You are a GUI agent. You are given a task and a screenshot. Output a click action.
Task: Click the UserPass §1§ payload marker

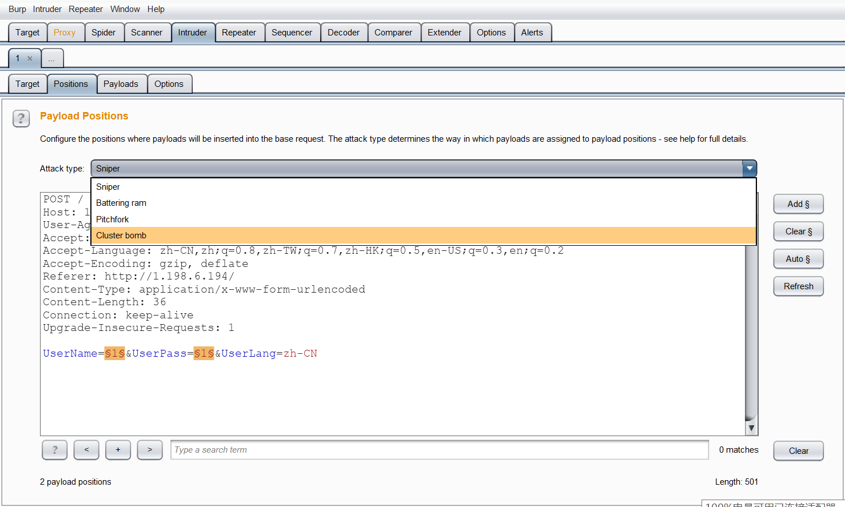(x=204, y=354)
